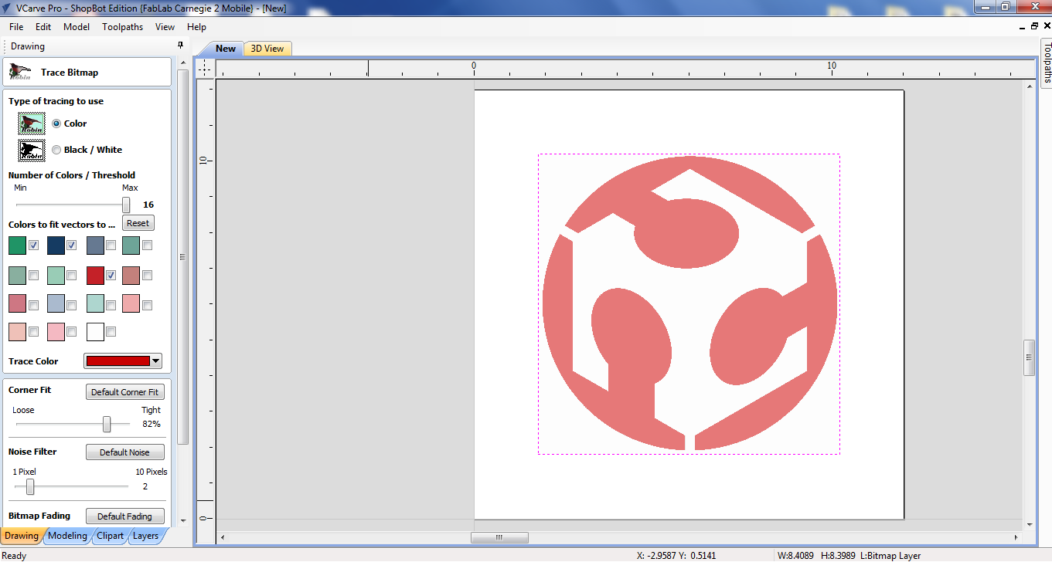Open the Help menu
Viewport: 1052px width, 562px height.
(197, 26)
